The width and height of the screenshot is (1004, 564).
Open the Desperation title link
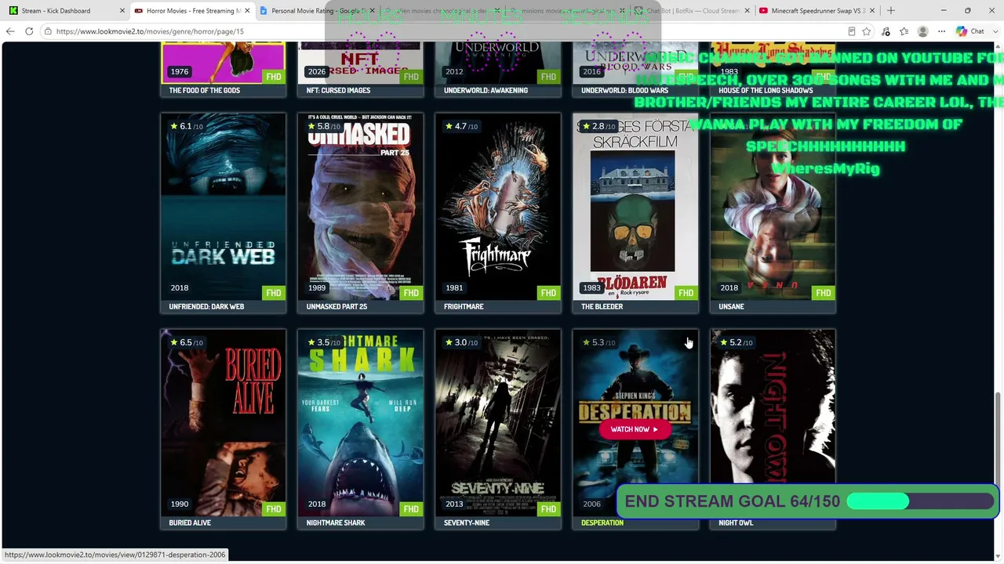click(x=602, y=522)
